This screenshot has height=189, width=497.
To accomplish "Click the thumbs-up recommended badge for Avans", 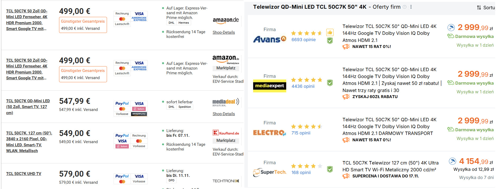I will point(330,32).
